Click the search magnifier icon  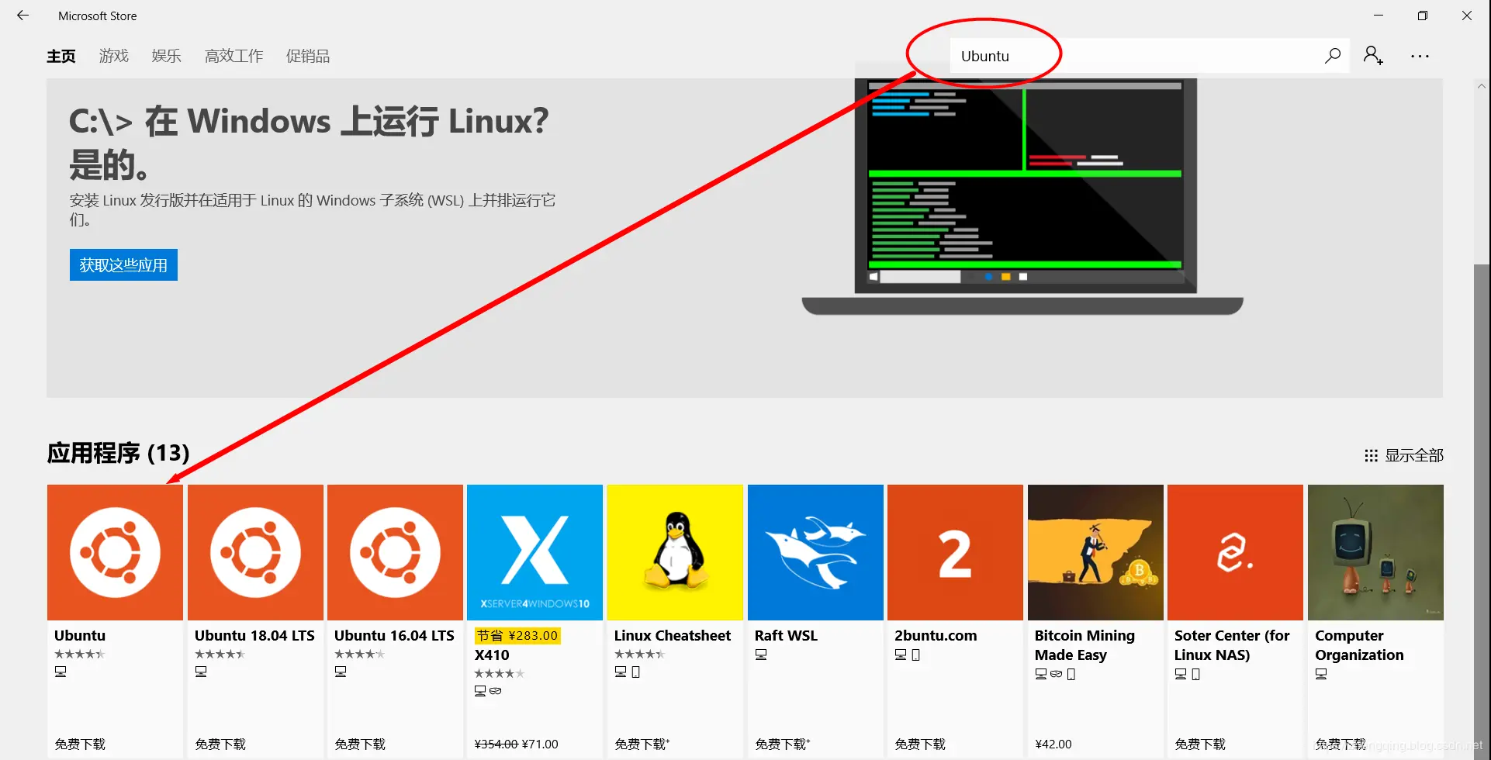click(x=1332, y=56)
